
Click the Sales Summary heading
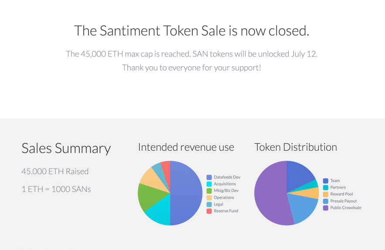pos(66,149)
